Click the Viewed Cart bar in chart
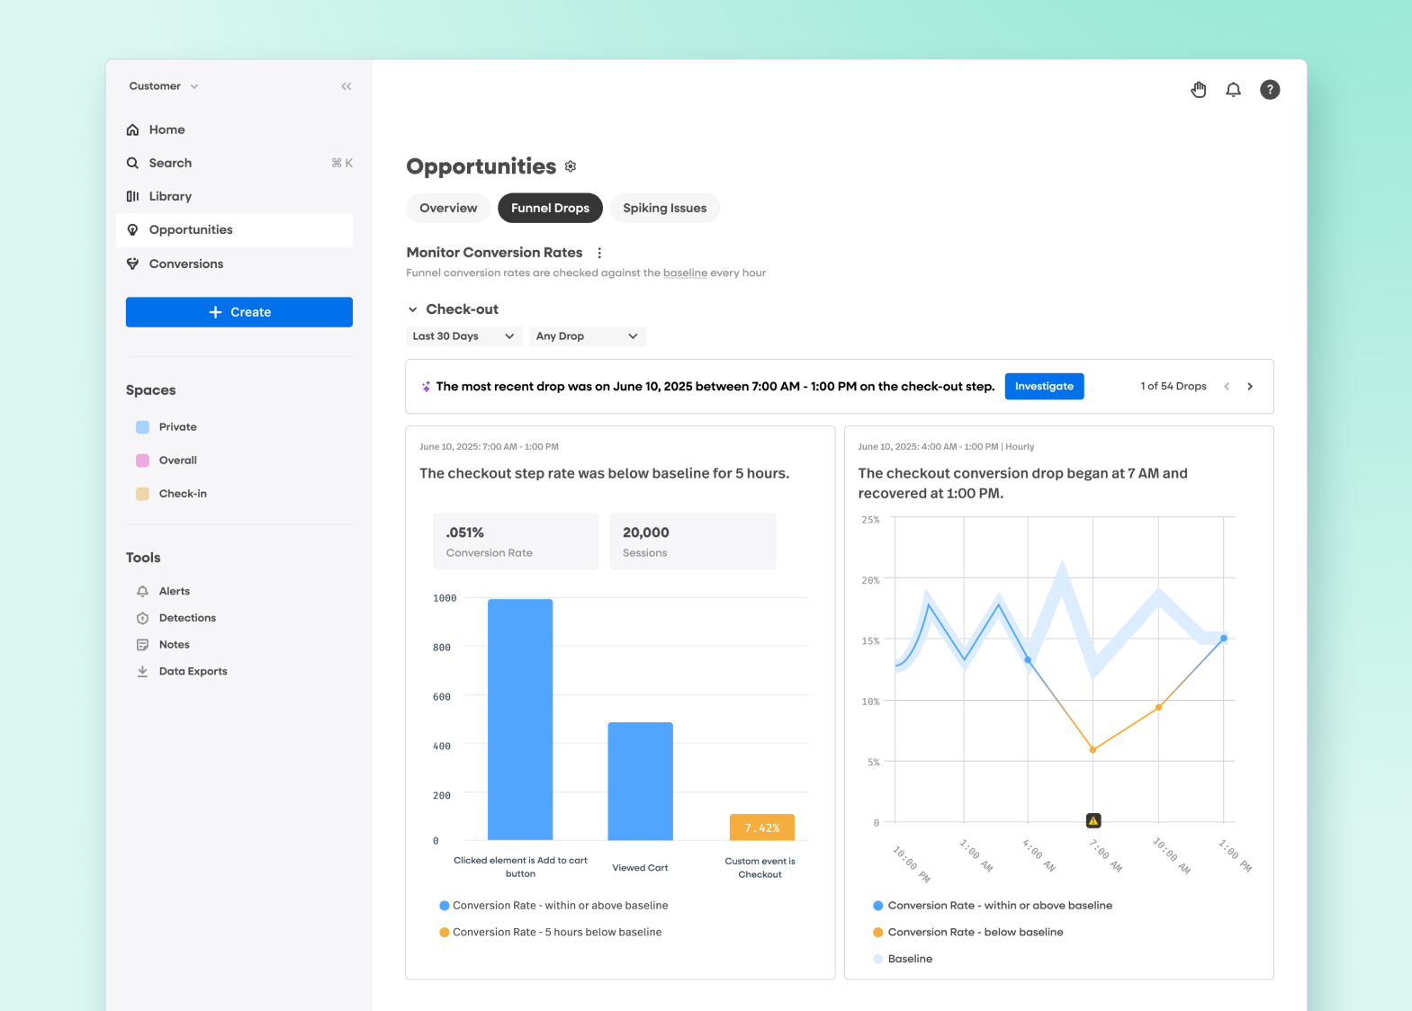Viewport: 1412px width, 1011px height. (x=640, y=782)
